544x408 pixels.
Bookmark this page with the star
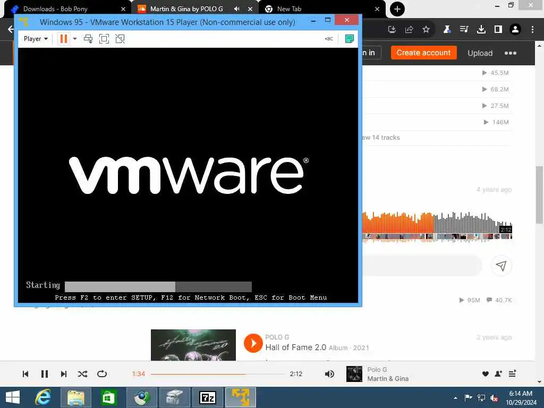coord(426,30)
